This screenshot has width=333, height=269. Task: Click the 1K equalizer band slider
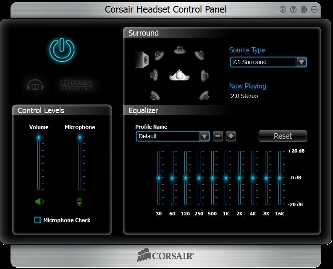point(226,178)
